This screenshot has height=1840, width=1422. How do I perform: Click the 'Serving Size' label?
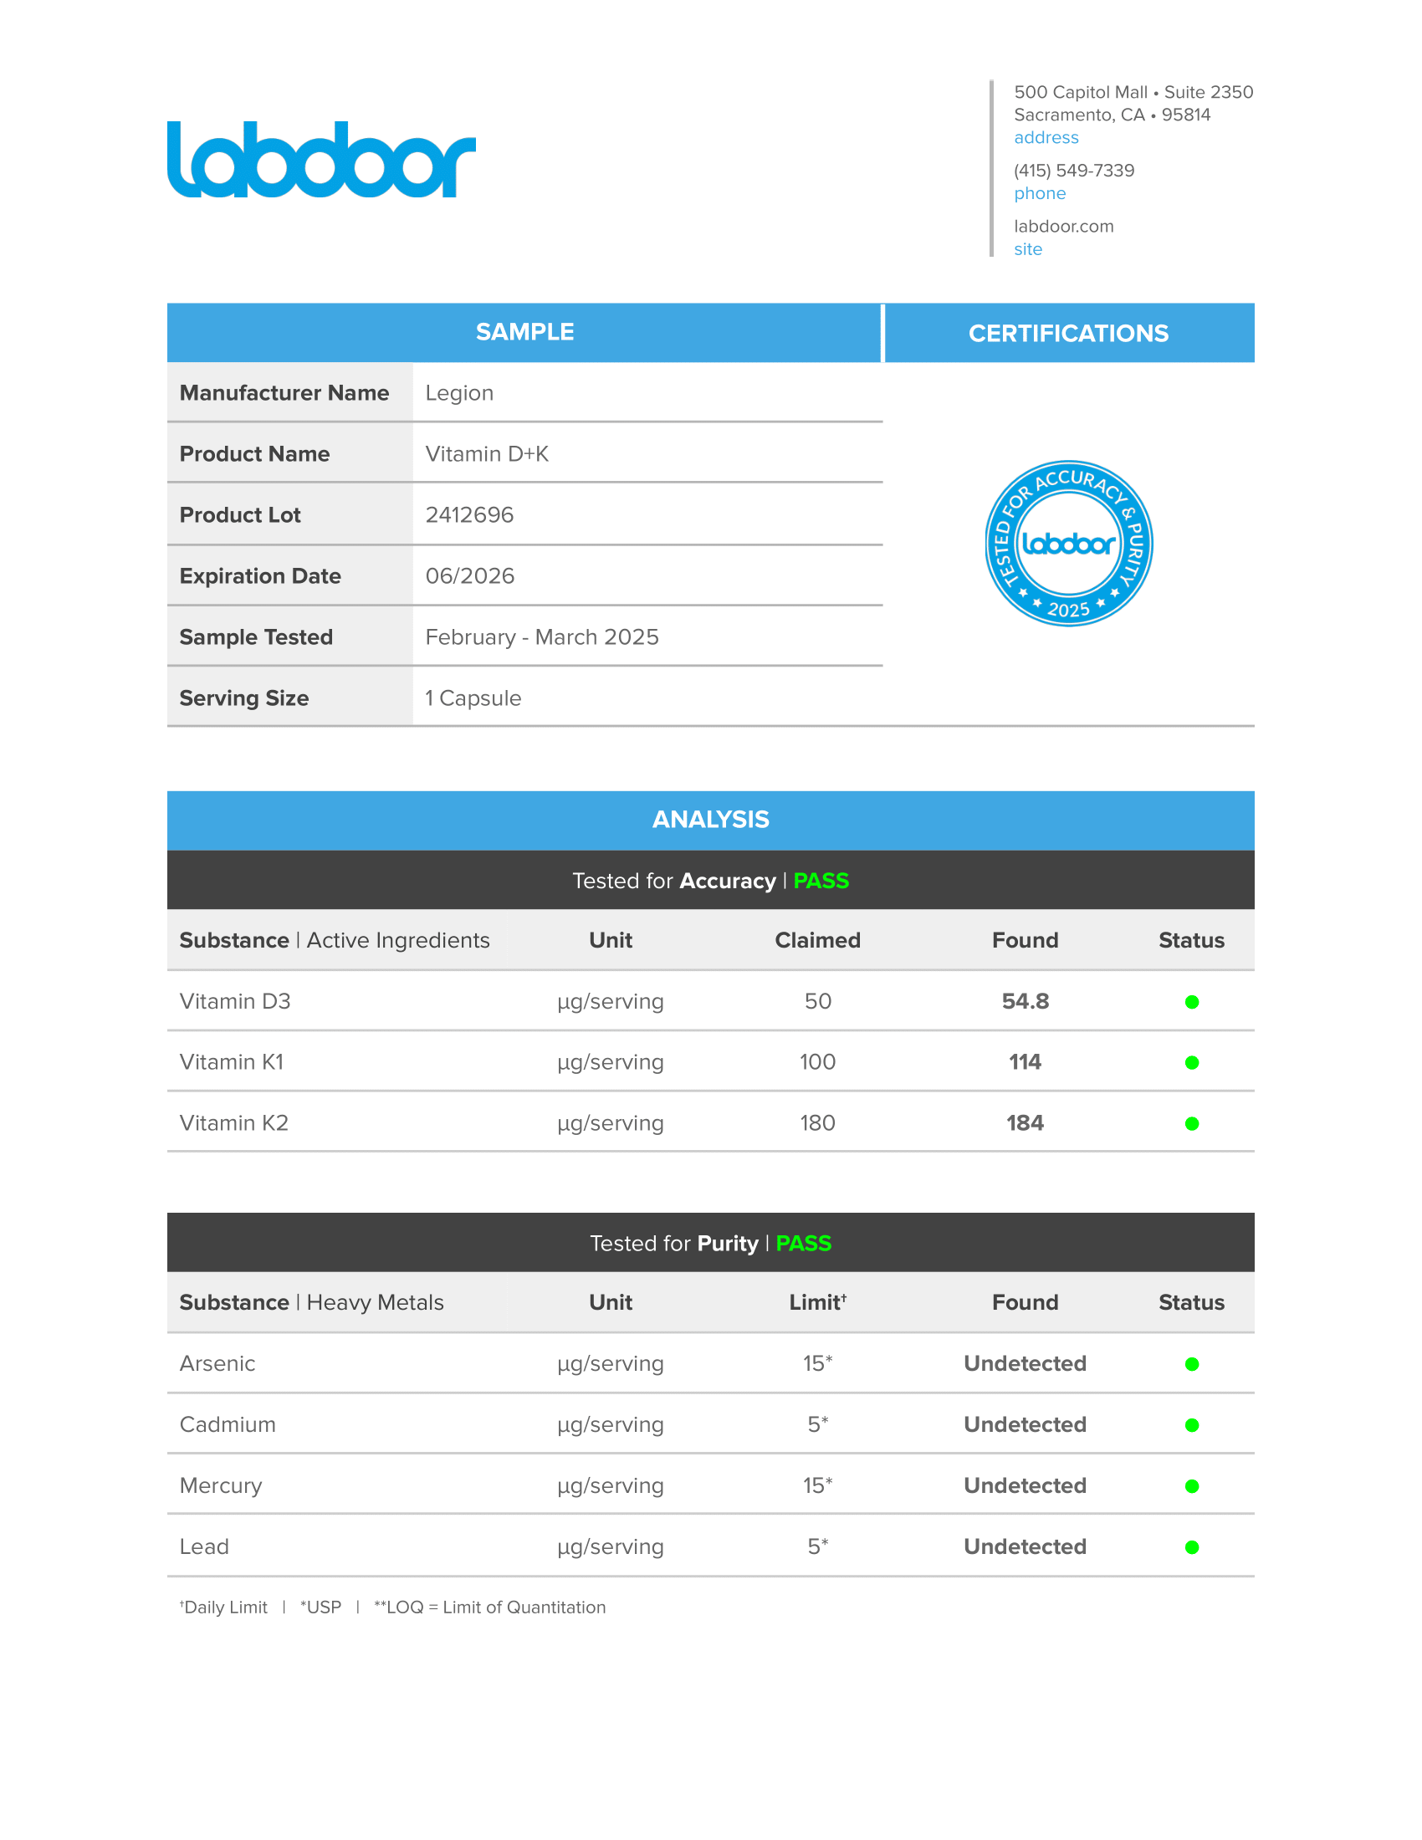244,698
